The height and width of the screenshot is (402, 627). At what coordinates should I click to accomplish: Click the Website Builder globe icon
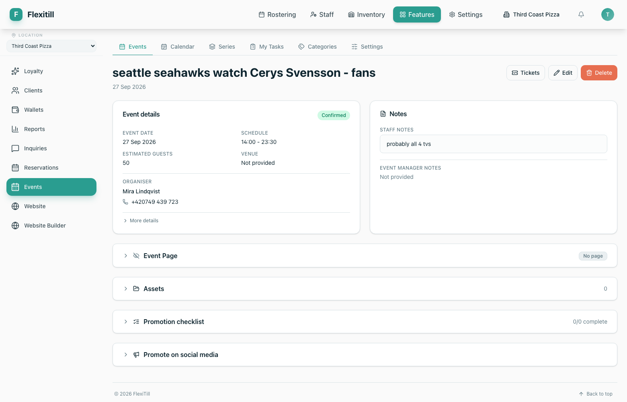pos(15,226)
